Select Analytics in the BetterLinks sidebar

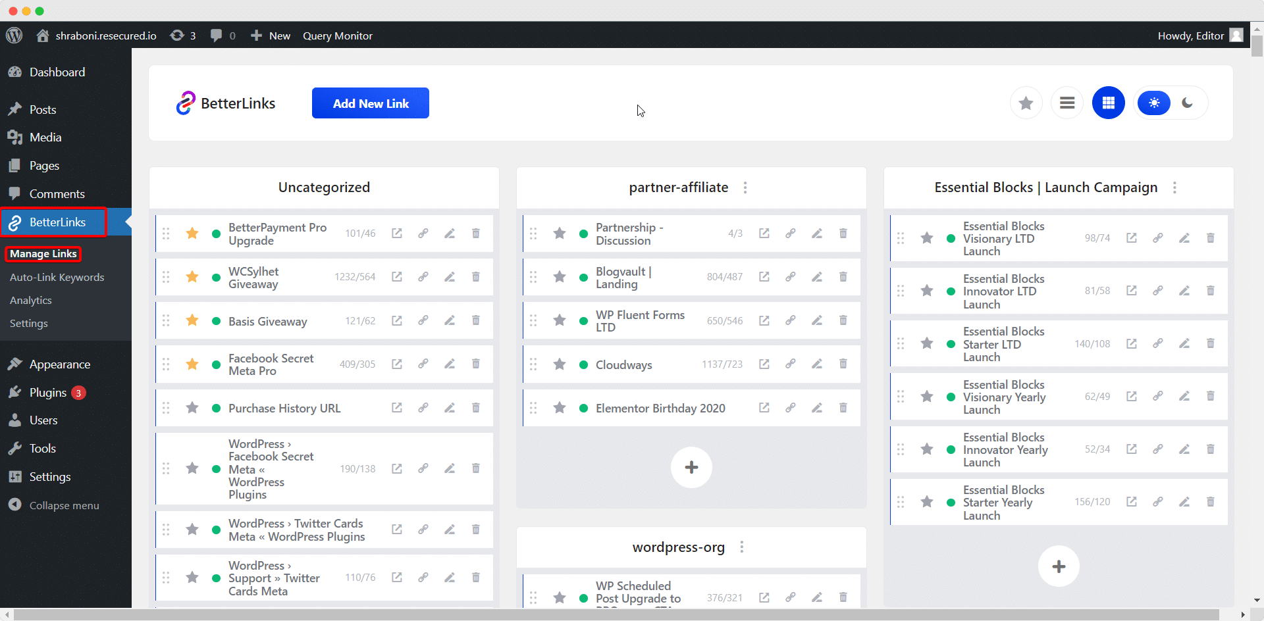click(x=30, y=300)
